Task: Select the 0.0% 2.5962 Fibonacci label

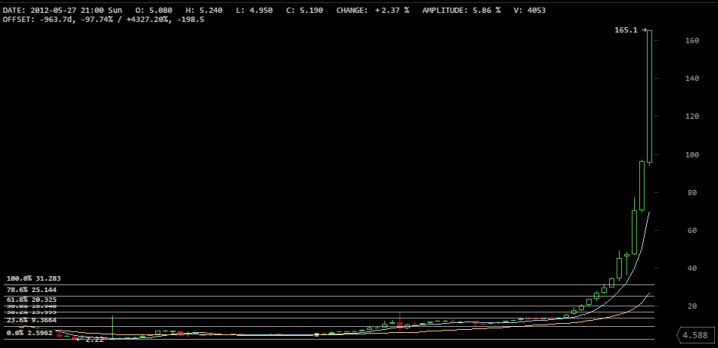Action: click(30, 333)
